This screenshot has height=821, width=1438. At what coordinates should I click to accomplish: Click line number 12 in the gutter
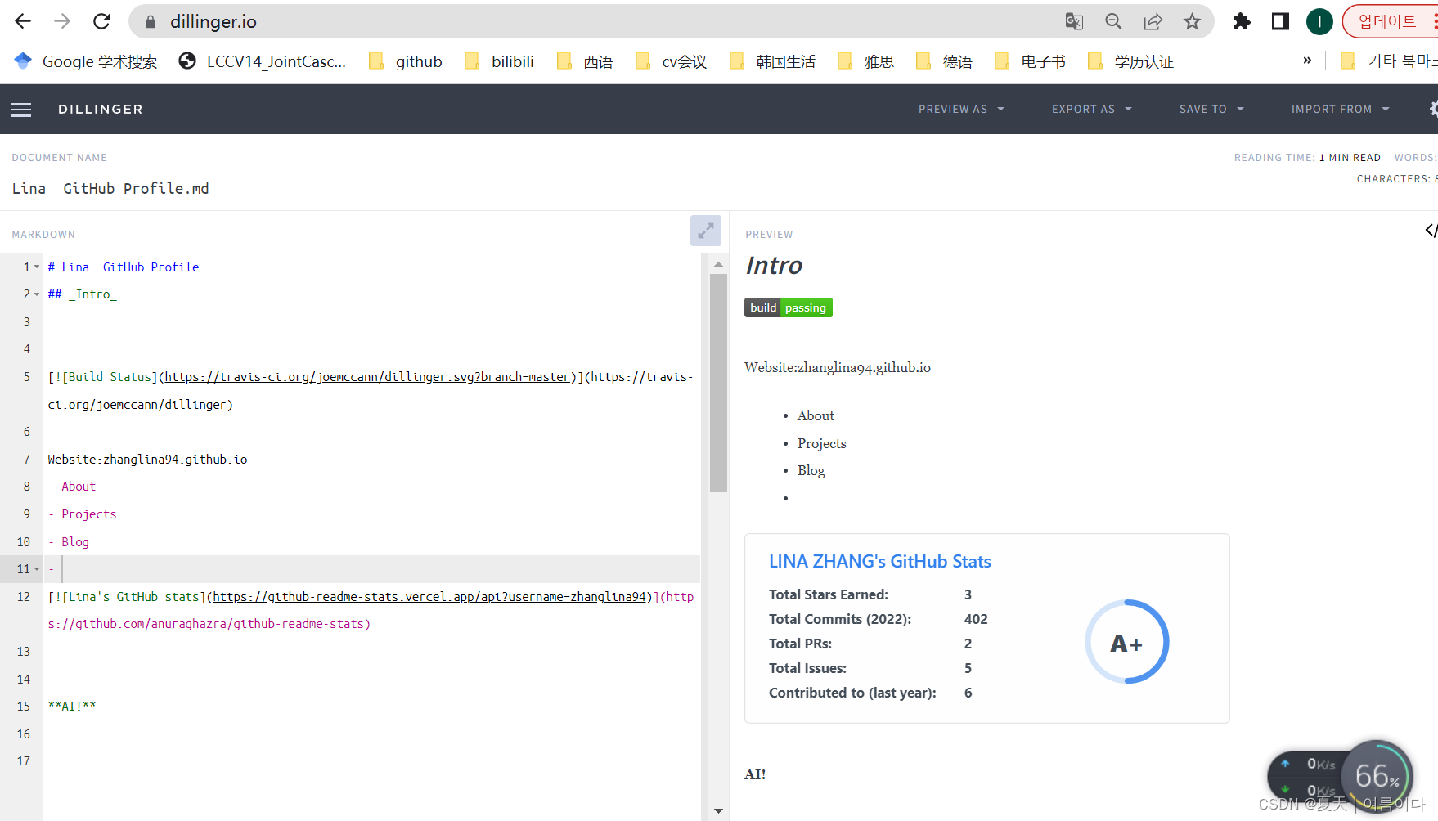(24, 597)
